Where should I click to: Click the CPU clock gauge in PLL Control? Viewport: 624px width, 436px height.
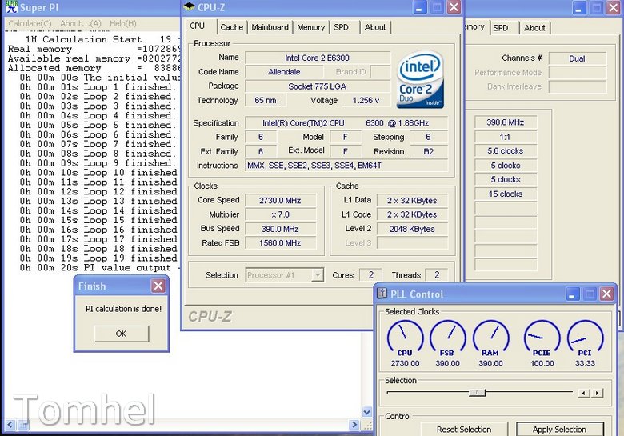click(x=405, y=337)
